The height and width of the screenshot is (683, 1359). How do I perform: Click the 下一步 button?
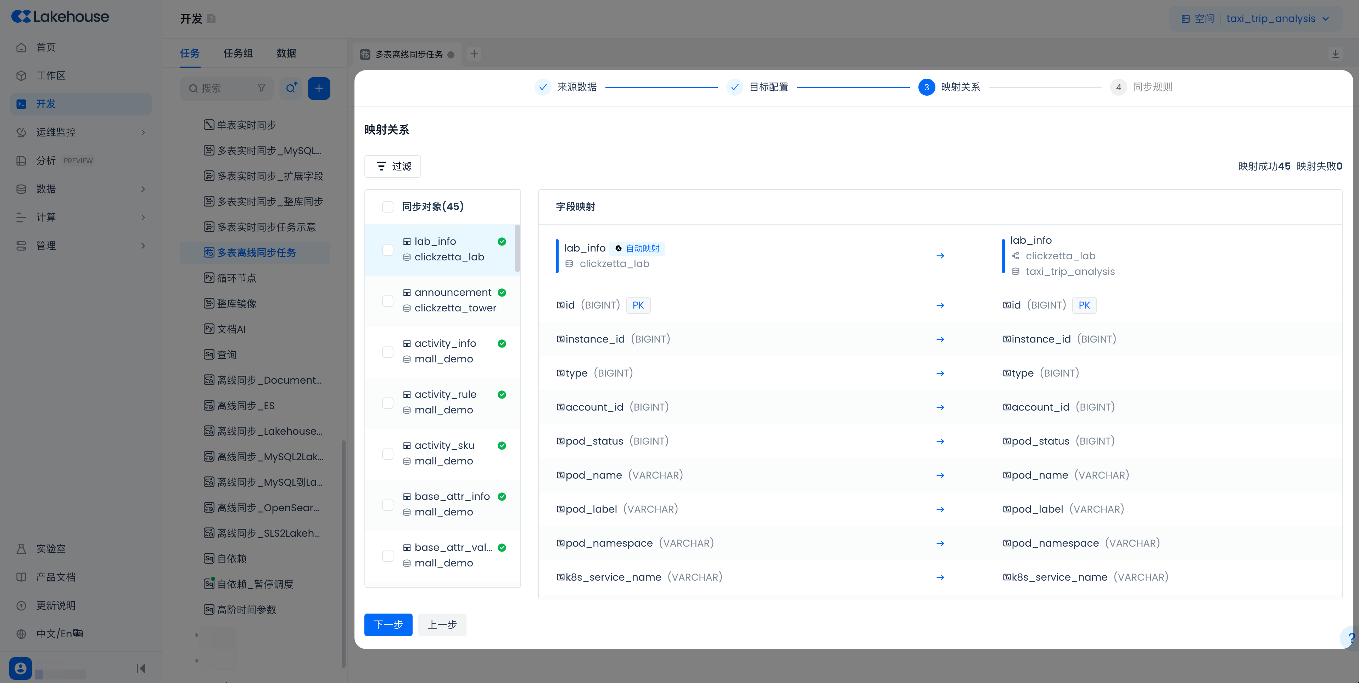(x=388, y=625)
